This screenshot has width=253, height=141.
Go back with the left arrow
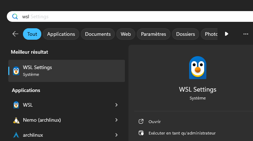(x=15, y=34)
